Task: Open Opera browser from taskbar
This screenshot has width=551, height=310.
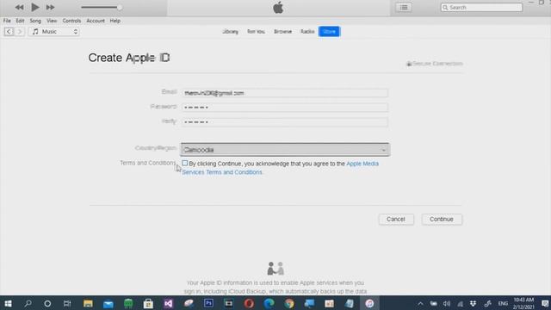Action: tap(249, 303)
